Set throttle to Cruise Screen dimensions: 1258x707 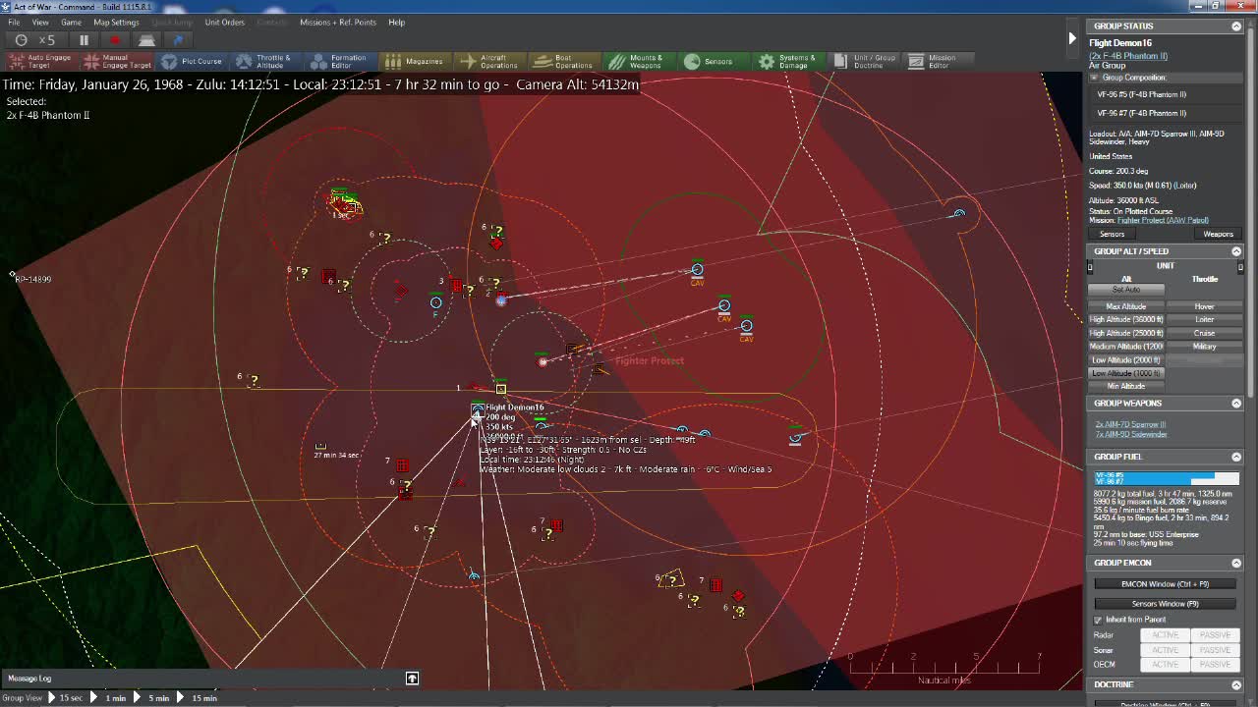coord(1204,333)
